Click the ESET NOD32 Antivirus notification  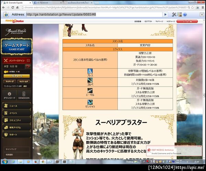coord(174,151)
